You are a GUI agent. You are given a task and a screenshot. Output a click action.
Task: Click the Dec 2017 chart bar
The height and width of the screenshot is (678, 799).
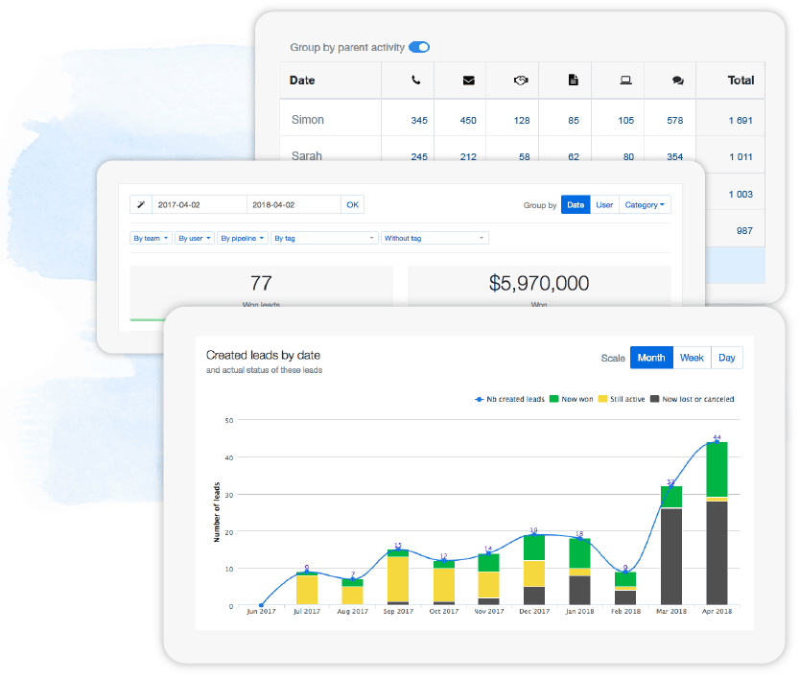click(x=534, y=570)
